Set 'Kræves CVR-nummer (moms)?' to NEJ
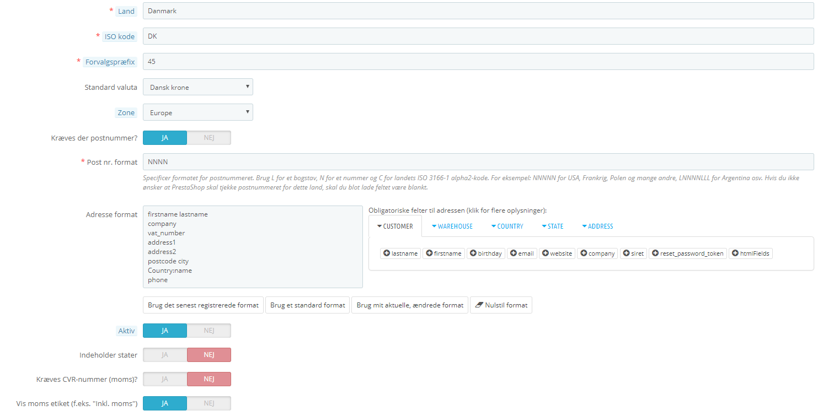 [x=209, y=379]
